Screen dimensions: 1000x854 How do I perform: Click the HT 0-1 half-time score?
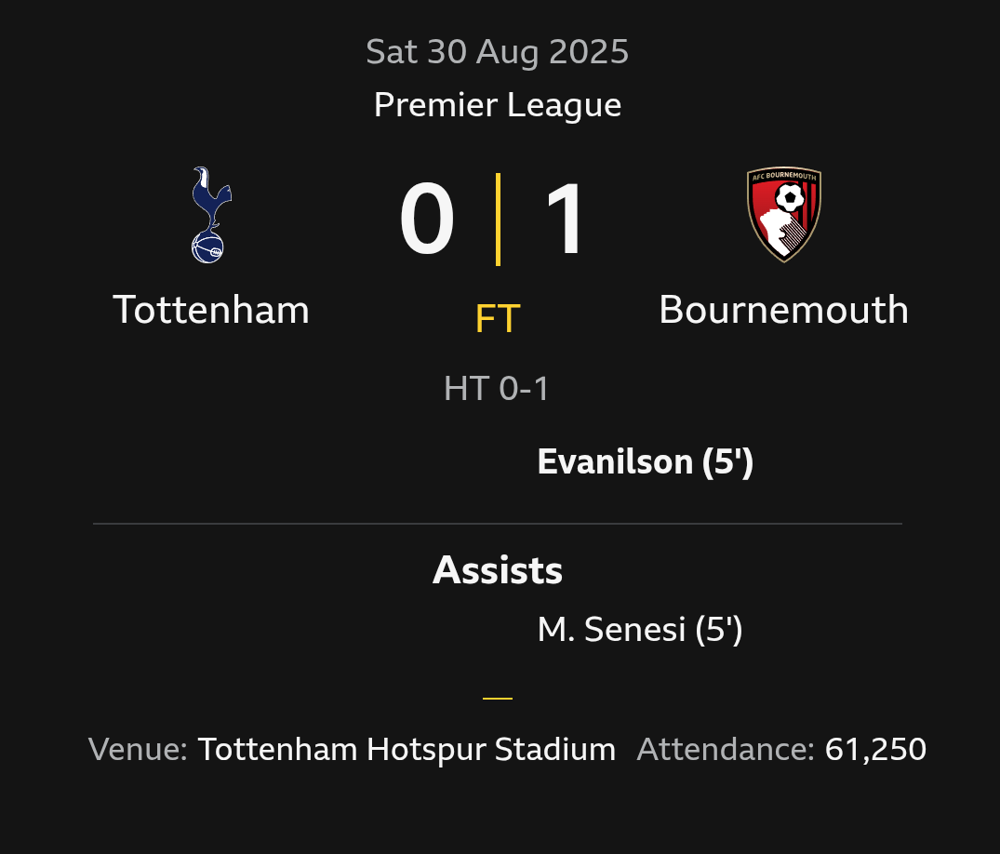[498, 388]
